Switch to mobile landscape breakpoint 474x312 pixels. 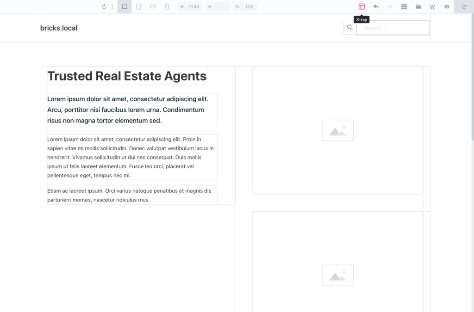[153, 6]
